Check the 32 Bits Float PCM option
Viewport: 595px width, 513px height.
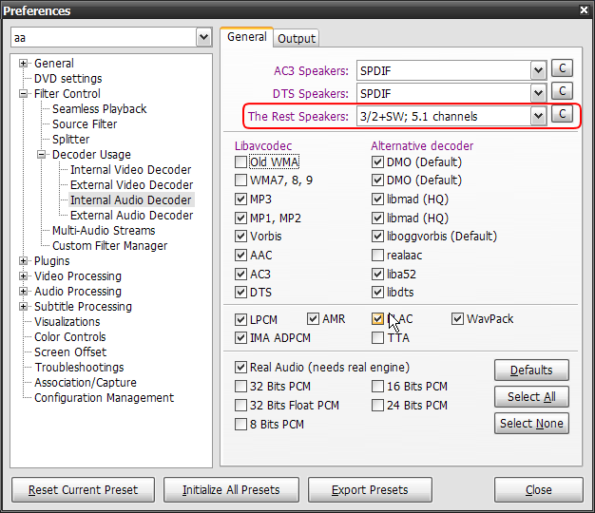[242, 406]
